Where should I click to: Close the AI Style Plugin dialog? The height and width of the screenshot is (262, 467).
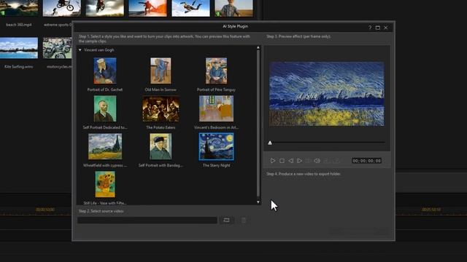pyautogui.click(x=386, y=28)
